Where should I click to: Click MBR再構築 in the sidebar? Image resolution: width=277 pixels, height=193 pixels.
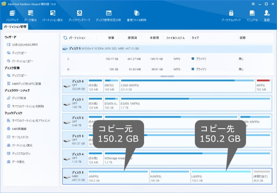coord(17,129)
